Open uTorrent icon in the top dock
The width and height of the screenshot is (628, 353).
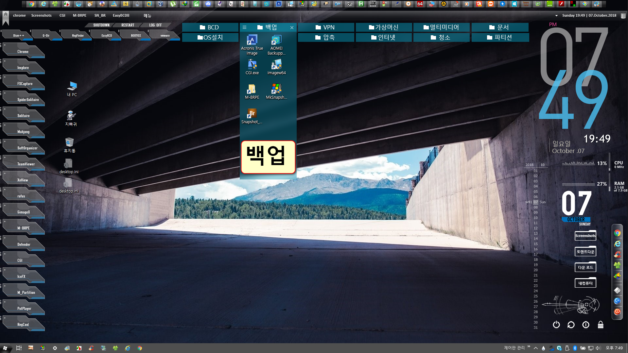[173, 4]
